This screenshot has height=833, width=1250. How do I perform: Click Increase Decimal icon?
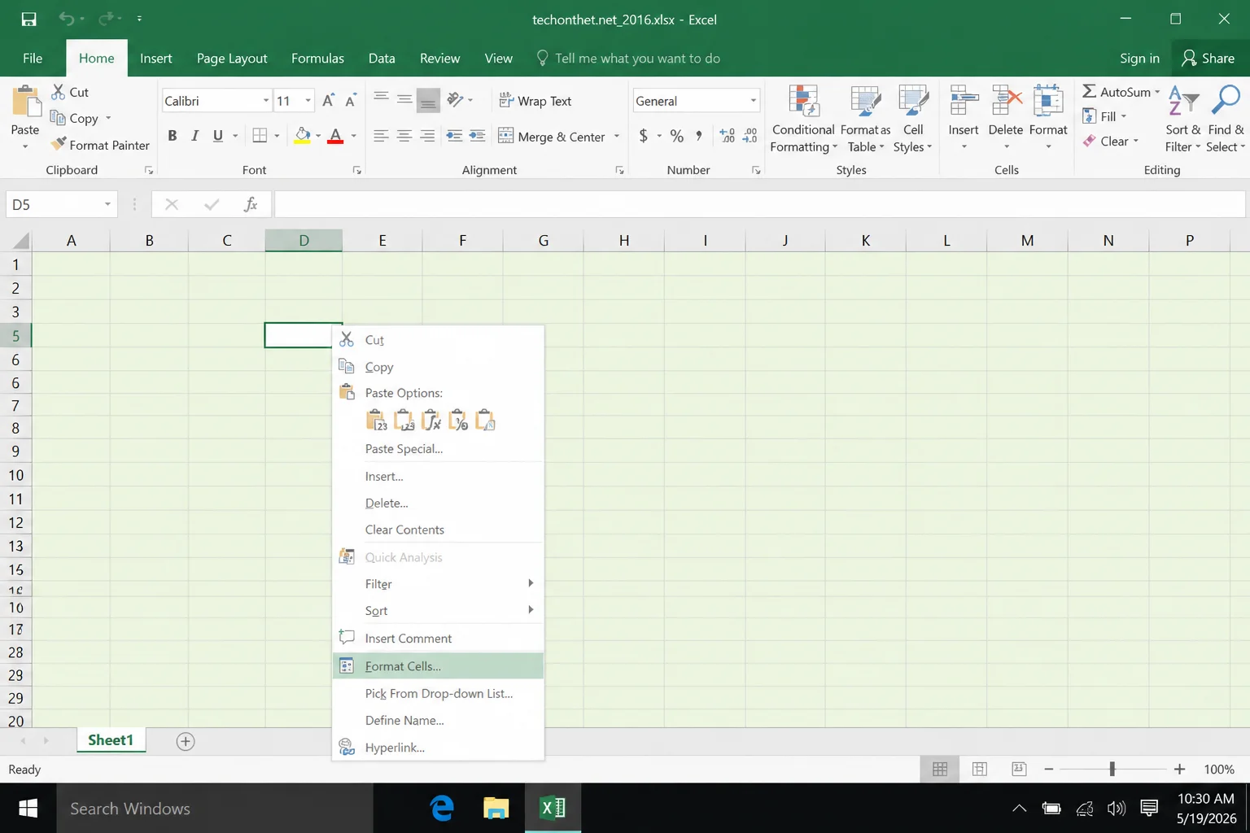click(728, 136)
